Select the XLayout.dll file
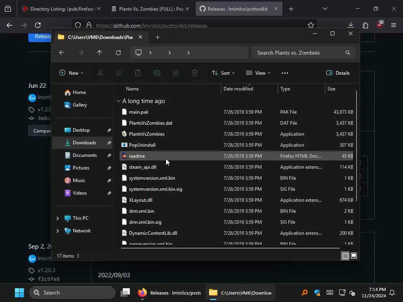The width and height of the screenshot is (403, 302). [236, 200]
